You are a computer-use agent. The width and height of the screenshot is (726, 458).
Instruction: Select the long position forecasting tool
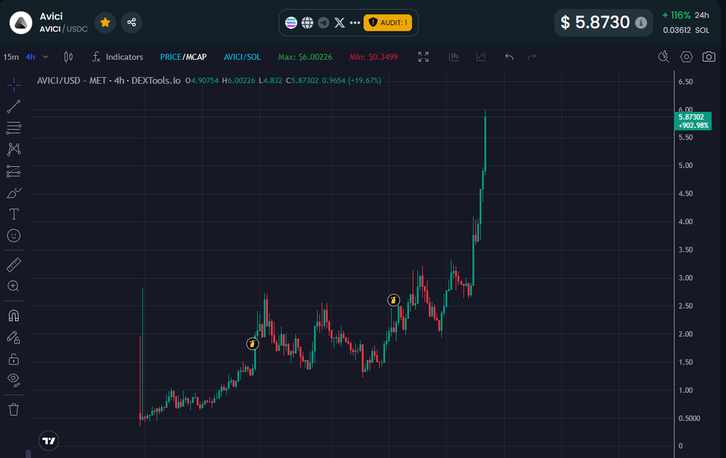coord(14,172)
